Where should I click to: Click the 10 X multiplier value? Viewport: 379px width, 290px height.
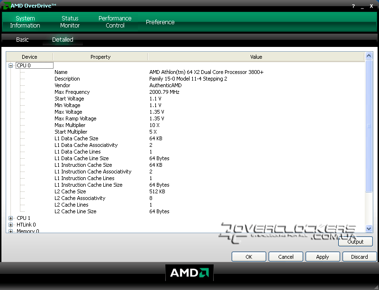coord(154,125)
